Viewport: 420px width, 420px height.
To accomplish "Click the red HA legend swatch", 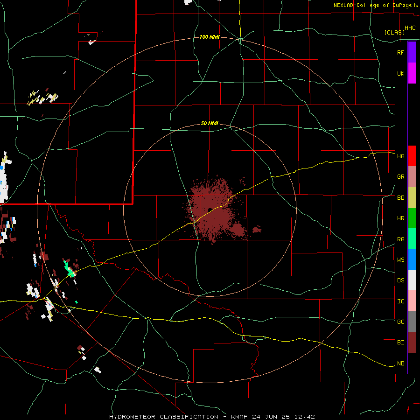I will pyautogui.click(x=412, y=156).
